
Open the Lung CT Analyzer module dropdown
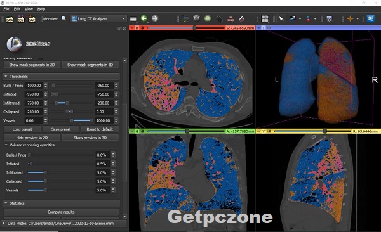(x=98, y=18)
